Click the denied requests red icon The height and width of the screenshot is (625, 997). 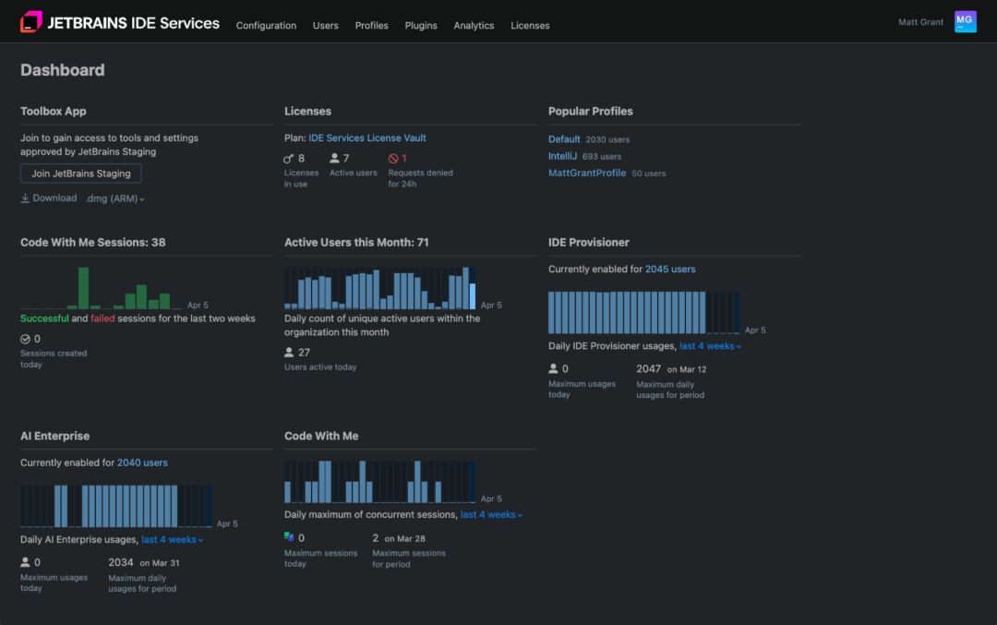coord(393,158)
